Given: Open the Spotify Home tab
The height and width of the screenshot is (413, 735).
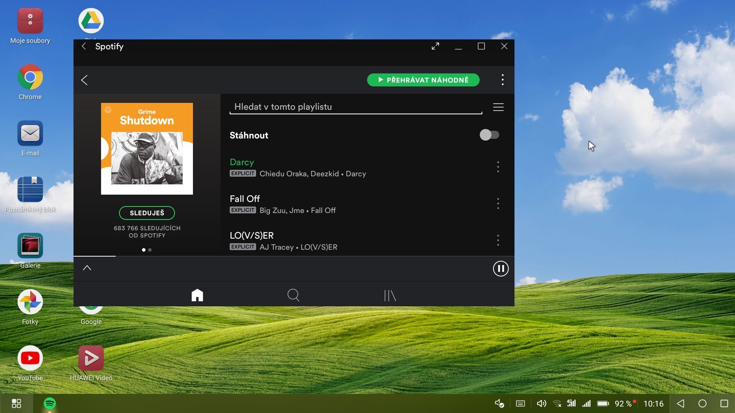Looking at the screenshot, I should pos(197,295).
